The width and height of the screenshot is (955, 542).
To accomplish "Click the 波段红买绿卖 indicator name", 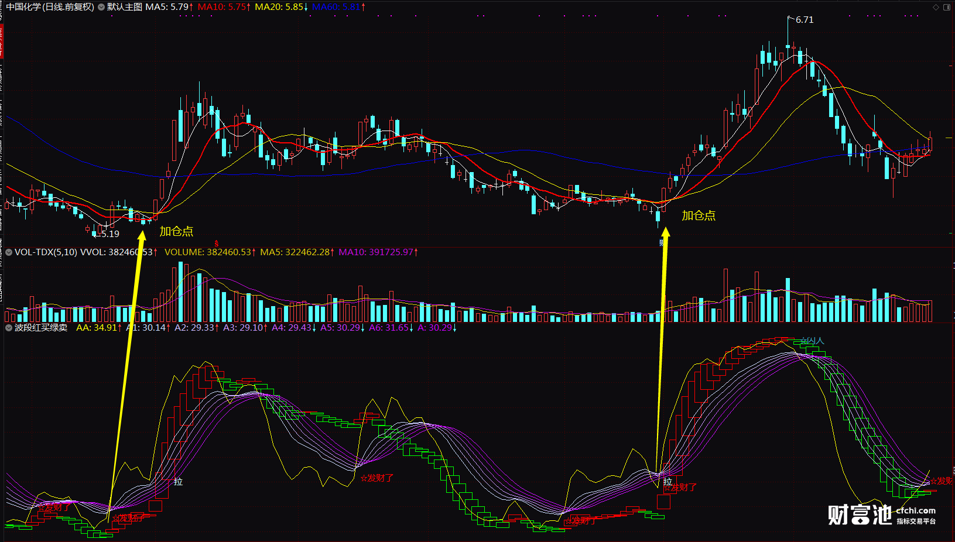I will 41,328.
